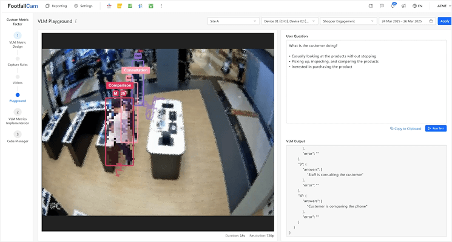Change language via EN globe selector
Image resolution: width=452 pixels, height=242 pixels.
click(x=417, y=6)
